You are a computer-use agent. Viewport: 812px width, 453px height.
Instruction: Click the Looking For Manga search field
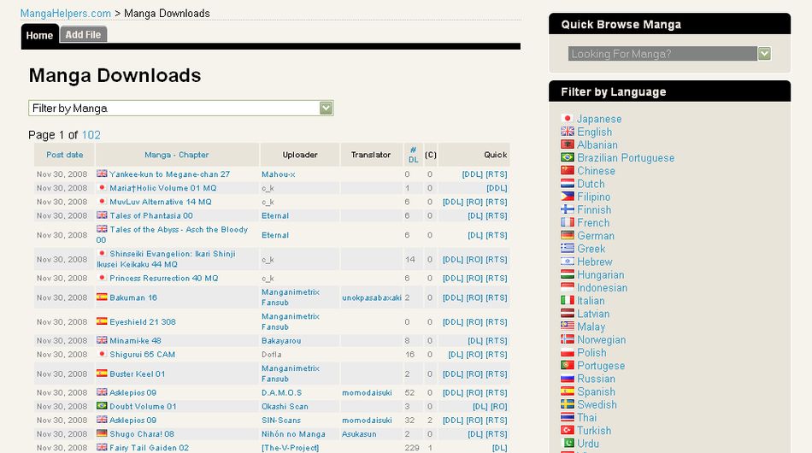click(663, 54)
